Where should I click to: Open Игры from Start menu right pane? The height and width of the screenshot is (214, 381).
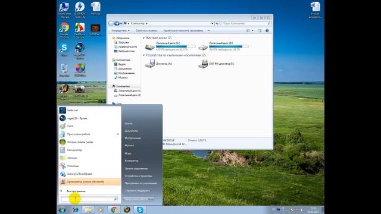[x=128, y=153]
